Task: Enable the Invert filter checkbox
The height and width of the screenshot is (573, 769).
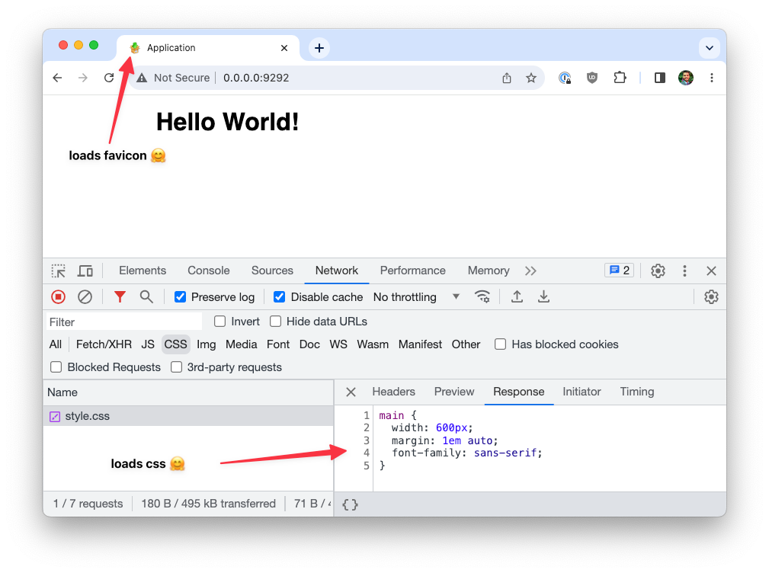Action: (219, 322)
